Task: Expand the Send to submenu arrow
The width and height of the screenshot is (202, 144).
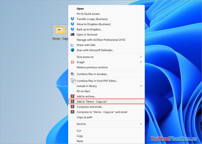Action: click(x=141, y=124)
